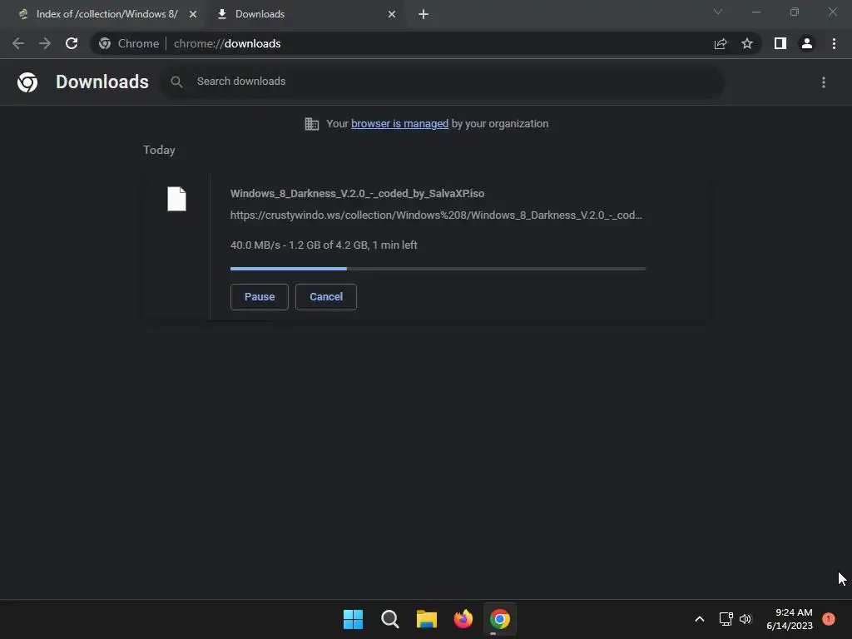The height and width of the screenshot is (639, 852).
Task: Cancel the ISO download
Action: [326, 297]
